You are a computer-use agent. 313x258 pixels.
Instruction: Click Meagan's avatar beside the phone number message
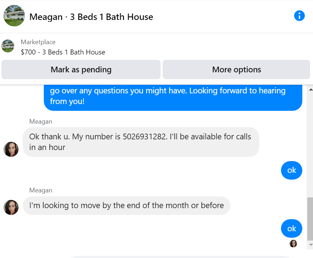click(x=11, y=149)
